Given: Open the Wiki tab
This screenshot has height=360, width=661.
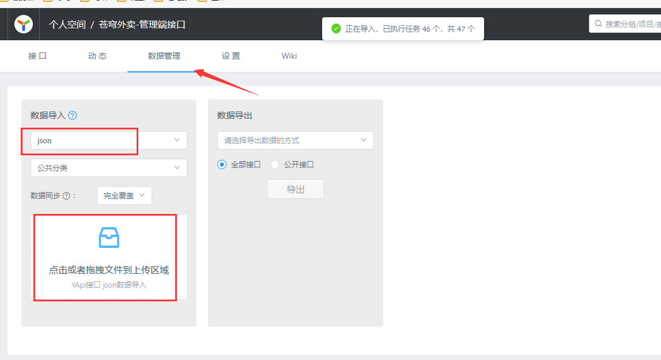Looking at the screenshot, I should 289,56.
